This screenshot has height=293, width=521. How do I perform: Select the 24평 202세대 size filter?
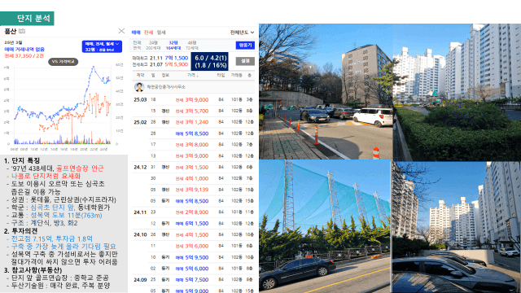153,46
